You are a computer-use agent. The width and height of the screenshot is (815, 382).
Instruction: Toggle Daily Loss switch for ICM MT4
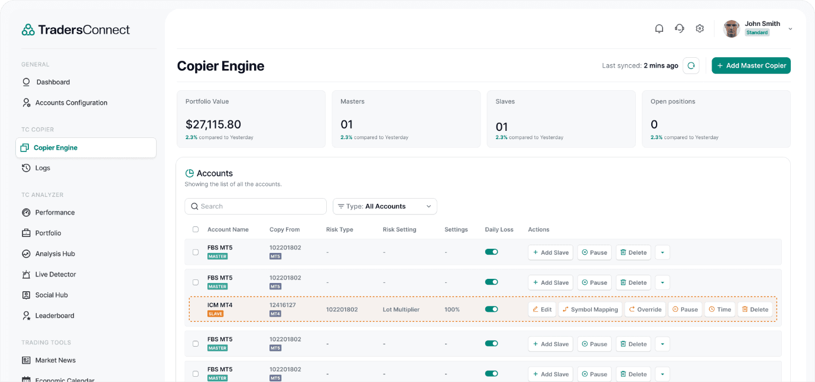pos(491,309)
